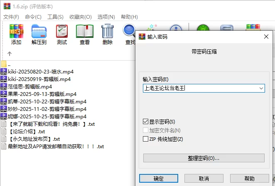Screen dimensions: 275x186
Task: Toggle the Show password (显示密码) checkbox
Action: point(145,122)
